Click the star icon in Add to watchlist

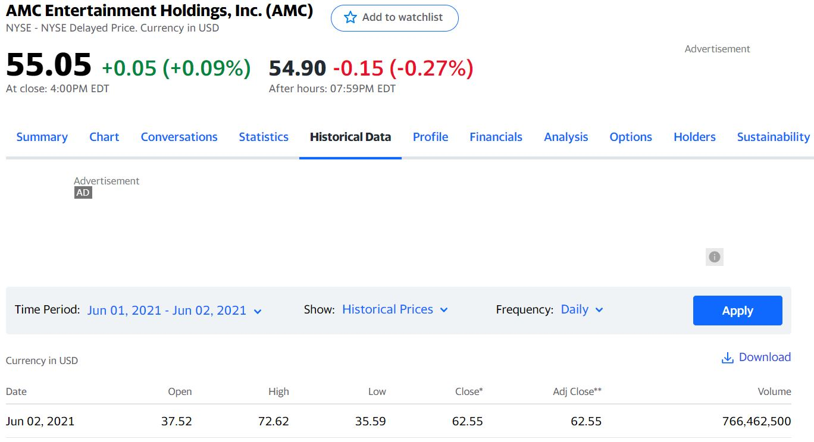point(350,18)
